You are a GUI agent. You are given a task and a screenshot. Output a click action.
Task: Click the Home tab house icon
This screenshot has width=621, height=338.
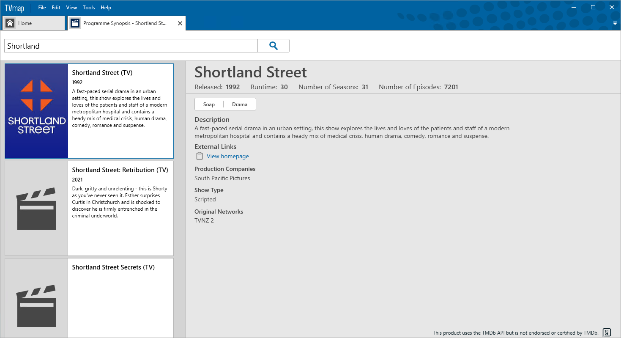10,23
